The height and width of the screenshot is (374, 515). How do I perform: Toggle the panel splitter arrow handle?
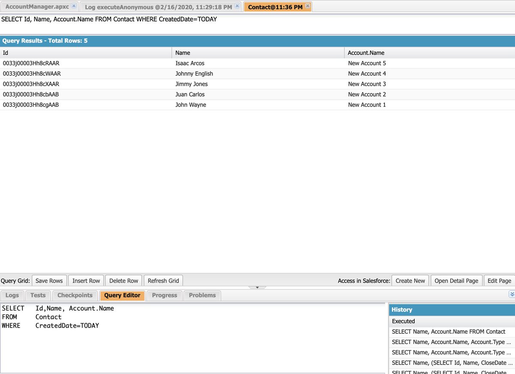pyautogui.click(x=257, y=287)
